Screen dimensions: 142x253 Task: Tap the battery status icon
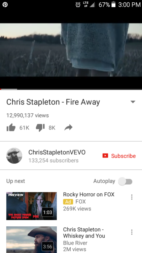[x=113, y=4]
